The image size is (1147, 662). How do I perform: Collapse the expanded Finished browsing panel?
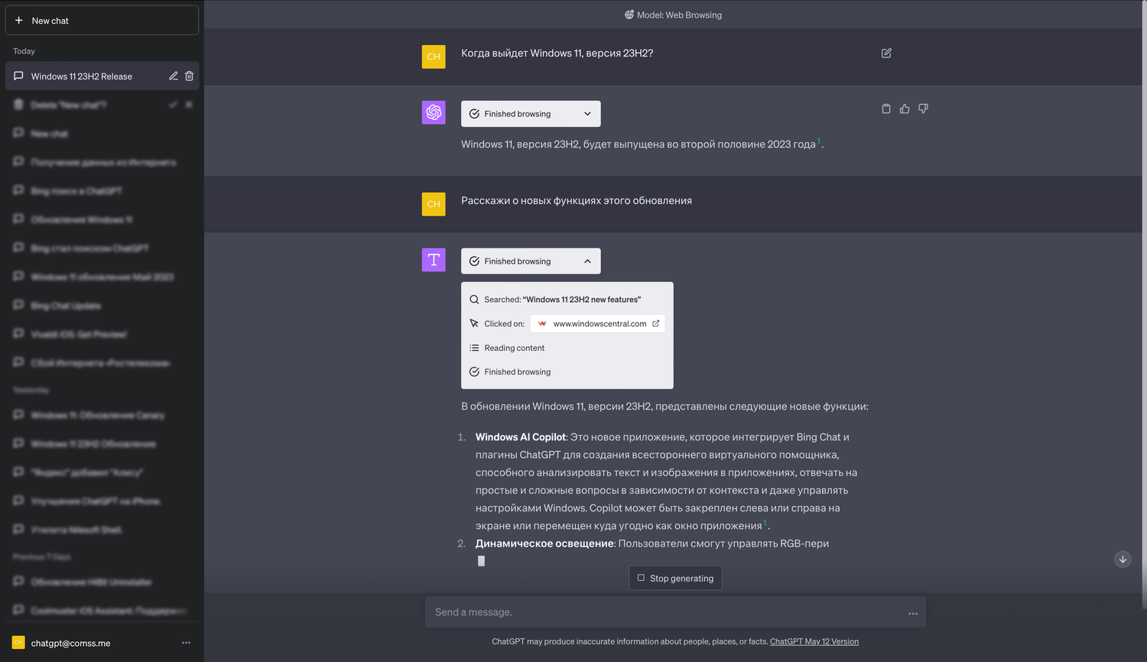click(531, 261)
